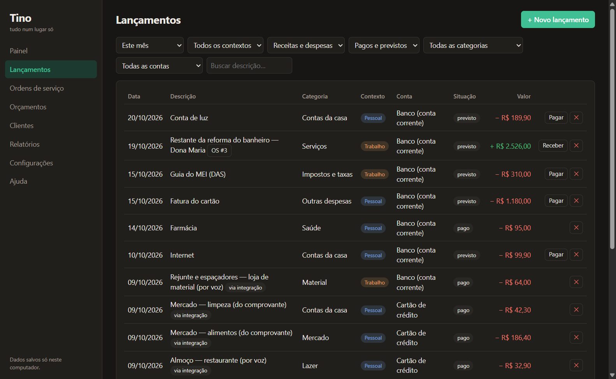This screenshot has width=616, height=379.
Task: Click the X button on Internet row
Action: point(576,254)
